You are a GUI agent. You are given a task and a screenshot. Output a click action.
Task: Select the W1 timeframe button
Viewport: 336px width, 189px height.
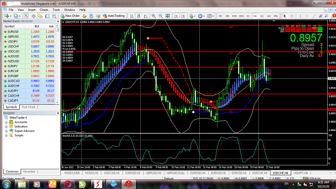click(269, 16)
